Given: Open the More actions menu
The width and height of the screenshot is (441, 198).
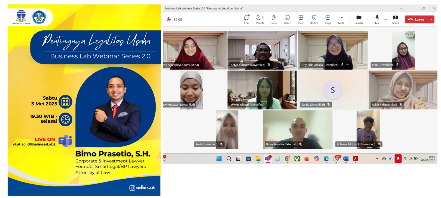Looking at the screenshot, I should [341, 19].
